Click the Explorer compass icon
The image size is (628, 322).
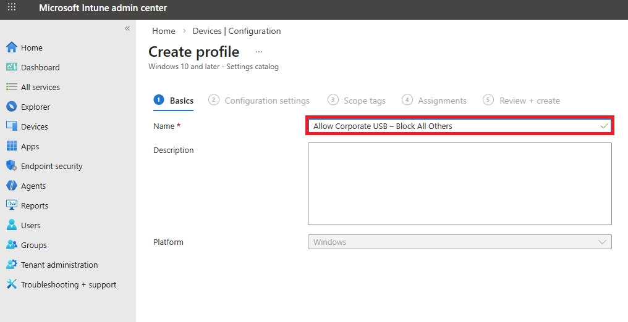click(x=12, y=107)
